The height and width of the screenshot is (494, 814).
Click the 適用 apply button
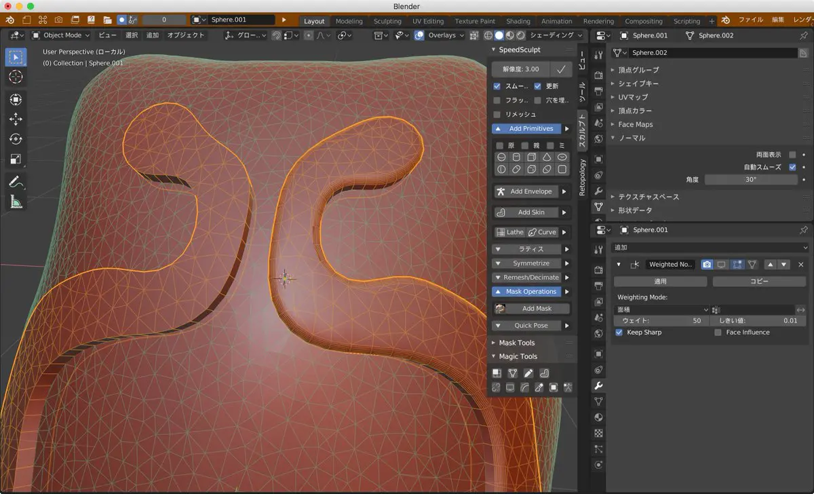660,281
